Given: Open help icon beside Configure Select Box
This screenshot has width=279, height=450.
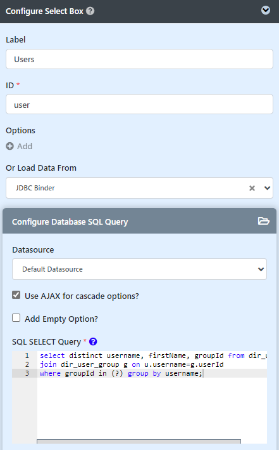Looking at the screenshot, I should point(90,11).
